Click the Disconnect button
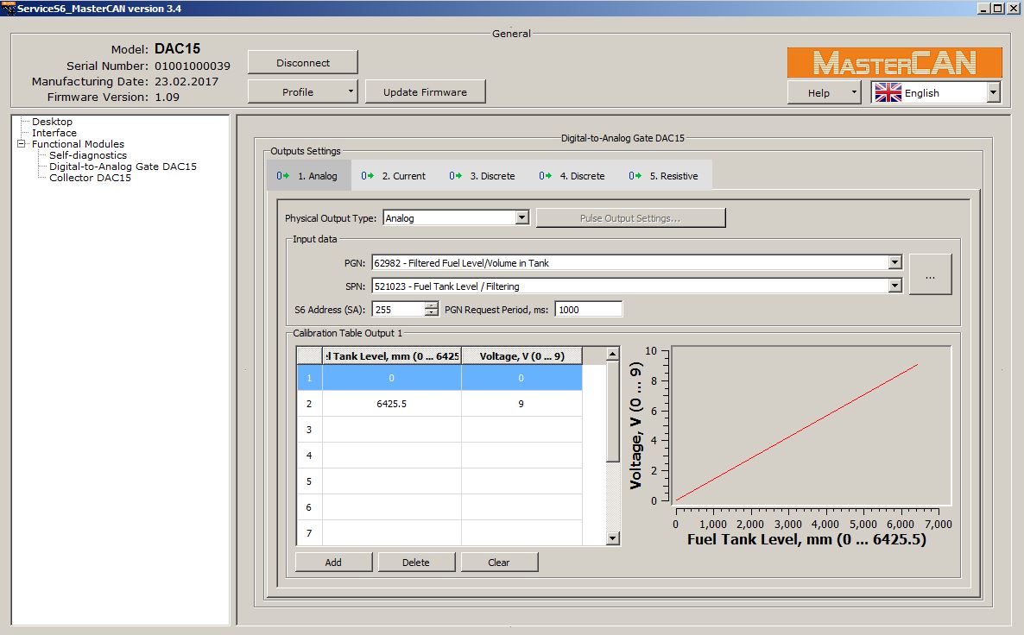1024x635 pixels. [302, 63]
